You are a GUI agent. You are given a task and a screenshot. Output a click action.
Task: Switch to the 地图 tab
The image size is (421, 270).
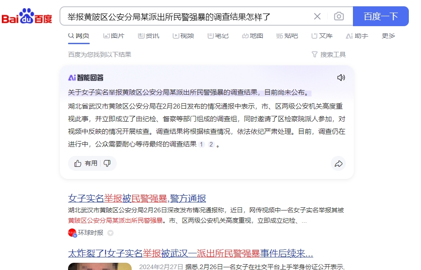point(253,36)
